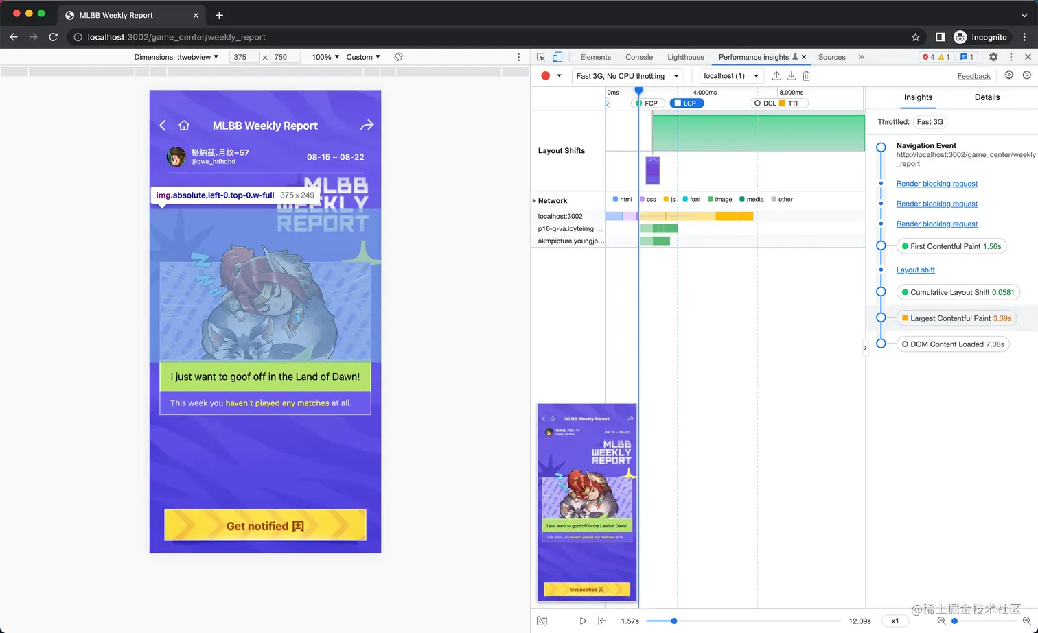Open the help question mark icon

pyautogui.click(x=1027, y=75)
